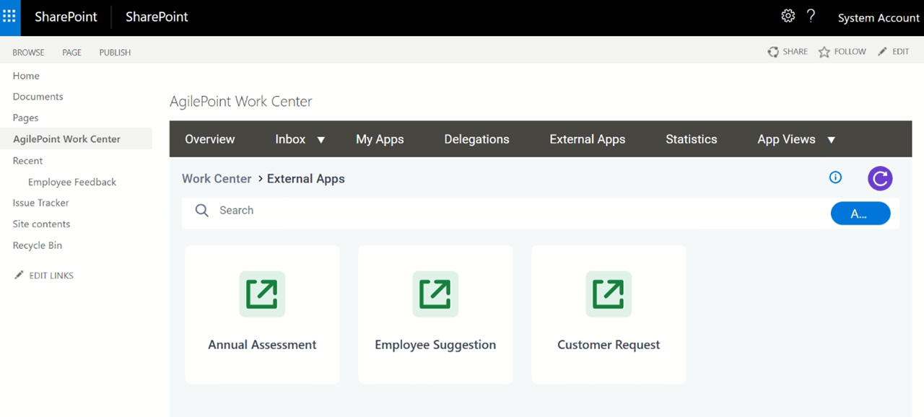Open Pages in left navigation
Image resolution: width=924 pixels, height=417 pixels.
click(x=25, y=118)
